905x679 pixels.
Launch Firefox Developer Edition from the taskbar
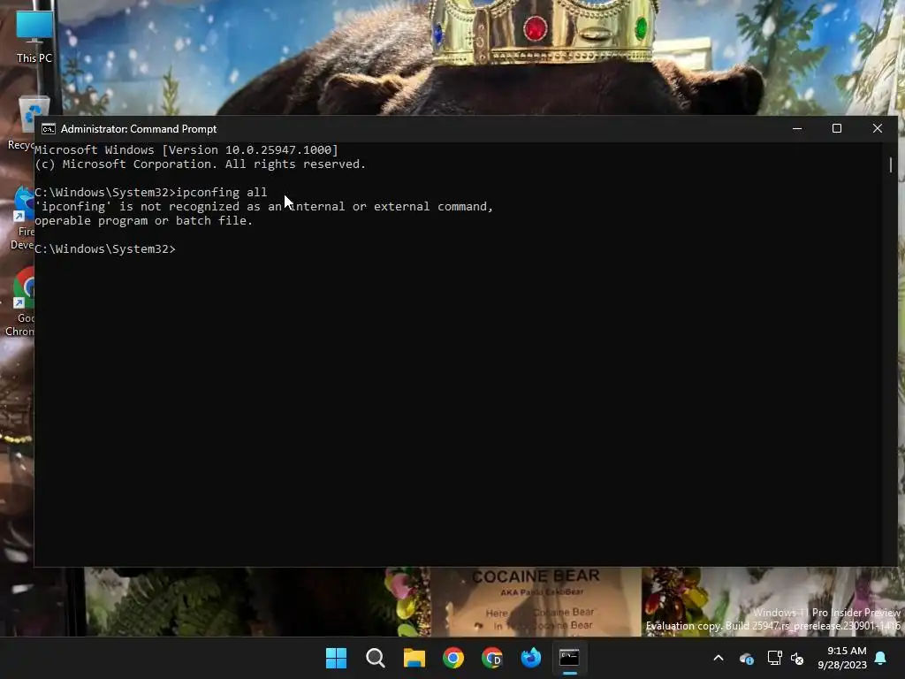530,658
